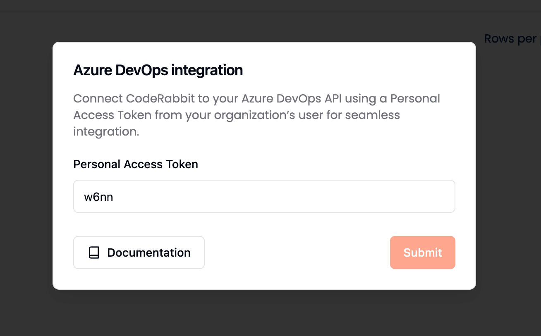Open the Documentation button
Image resolution: width=541 pixels, height=336 pixels.
click(139, 253)
